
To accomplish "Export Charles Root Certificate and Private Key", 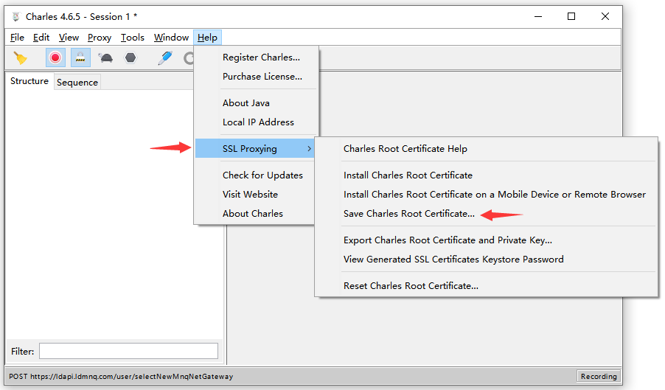I will [x=448, y=240].
